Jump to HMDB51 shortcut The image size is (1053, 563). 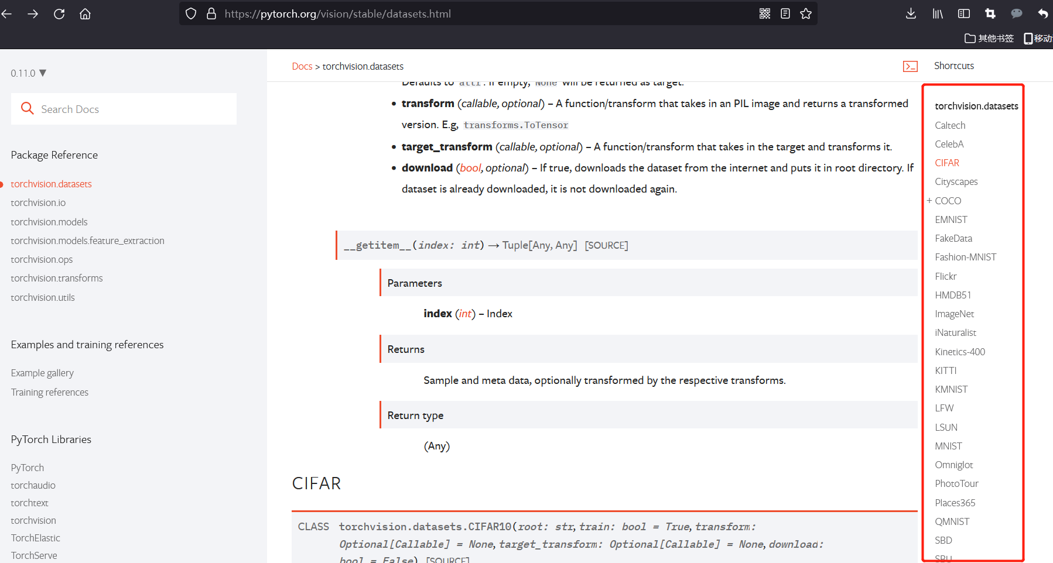(953, 295)
